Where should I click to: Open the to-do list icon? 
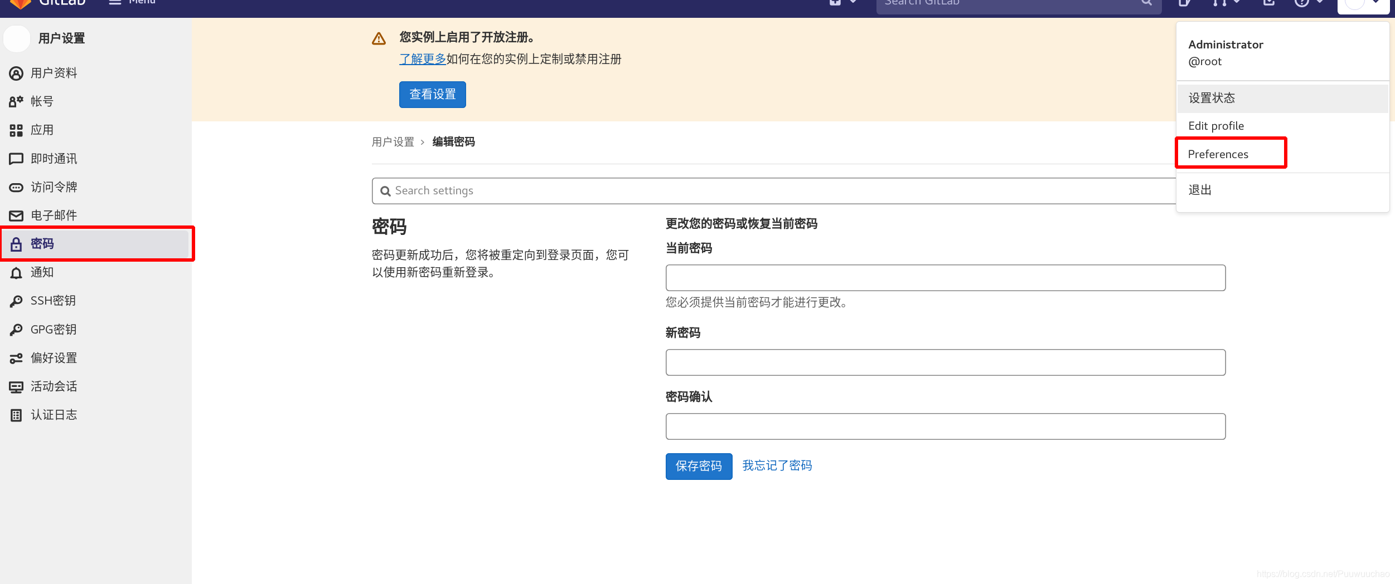pyautogui.click(x=1268, y=3)
